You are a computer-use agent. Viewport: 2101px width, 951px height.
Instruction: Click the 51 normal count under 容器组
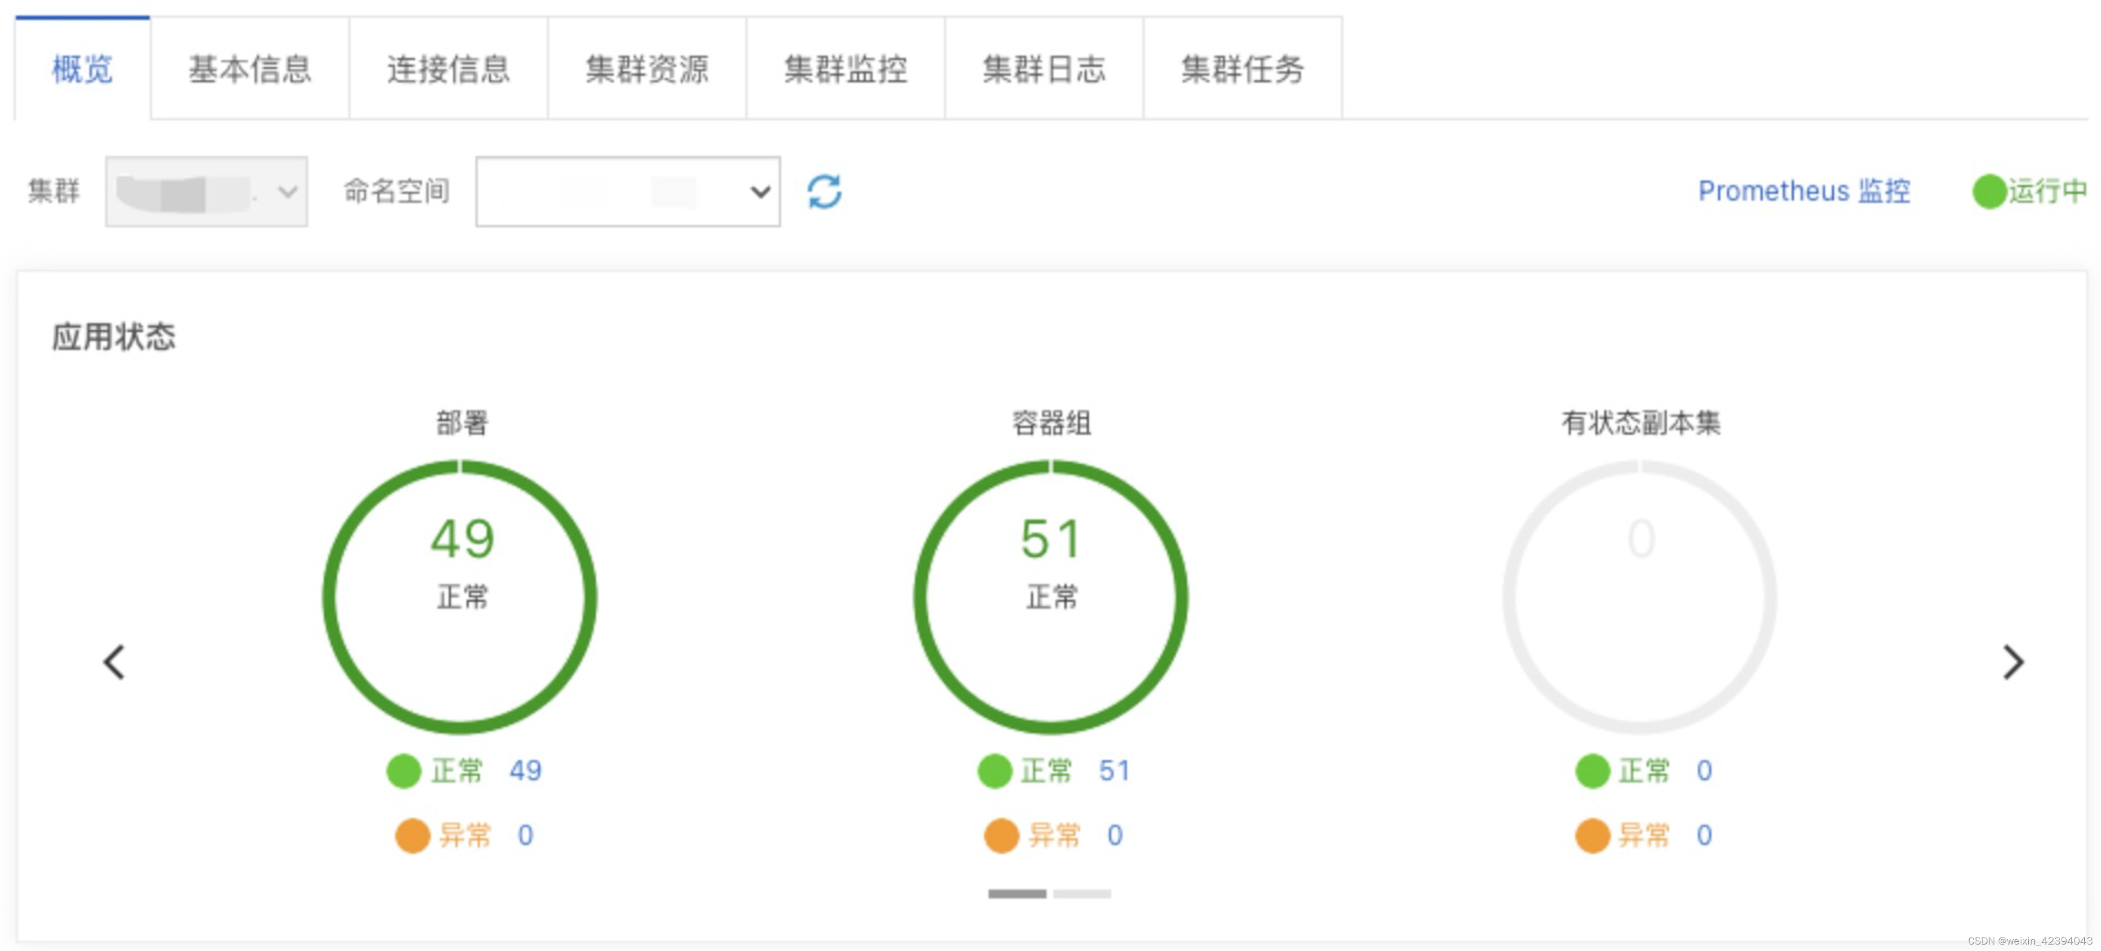(1114, 771)
